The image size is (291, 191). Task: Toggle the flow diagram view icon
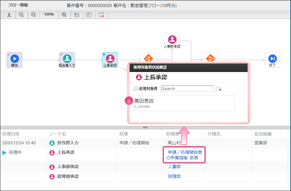pos(77,15)
